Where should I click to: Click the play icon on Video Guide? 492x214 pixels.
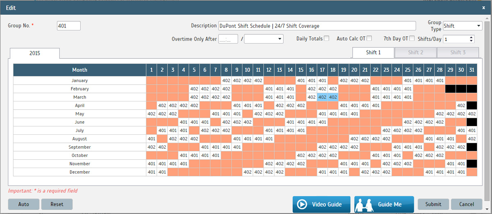(x=302, y=204)
